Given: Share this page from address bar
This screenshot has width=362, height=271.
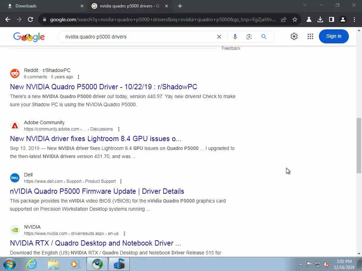Looking at the screenshot, I should 284,20.
